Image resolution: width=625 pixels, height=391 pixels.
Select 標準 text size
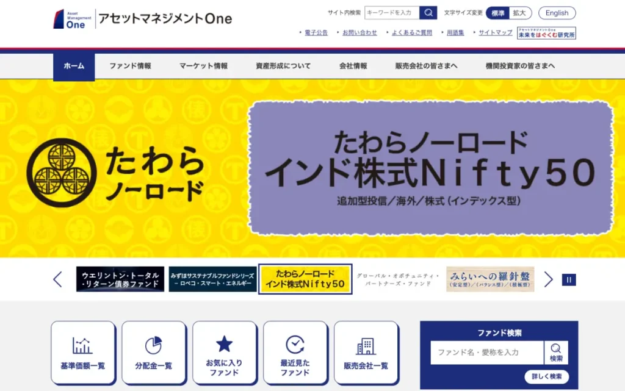point(497,13)
